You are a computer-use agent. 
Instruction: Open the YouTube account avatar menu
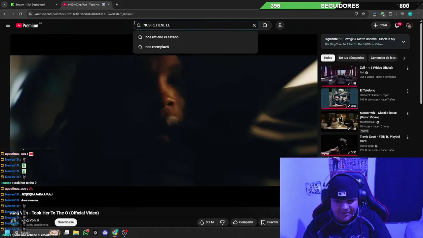tap(409, 25)
